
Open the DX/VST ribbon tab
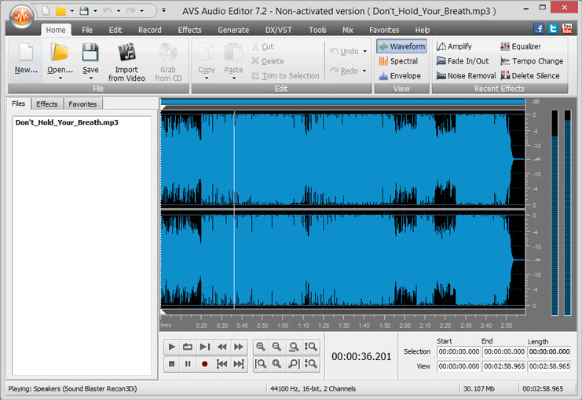coord(278,30)
